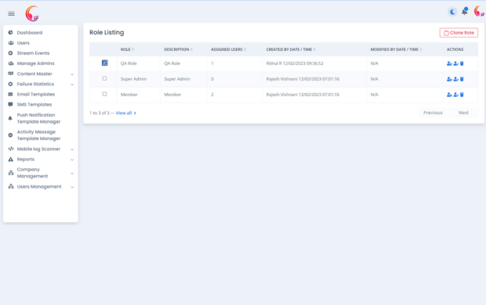Sort the table by Assigned Users column

(228, 49)
